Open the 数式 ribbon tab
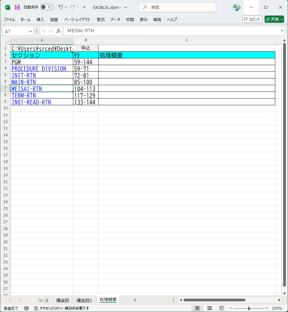Screen dimensions: 288x312 point(101,19)
